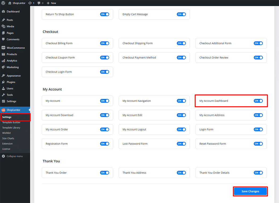Image resolution: width=279 pixels, height=203 pixels.
Task: Click the ShopLentor logo icon in sidebar
Action: (x=3, y=110)
